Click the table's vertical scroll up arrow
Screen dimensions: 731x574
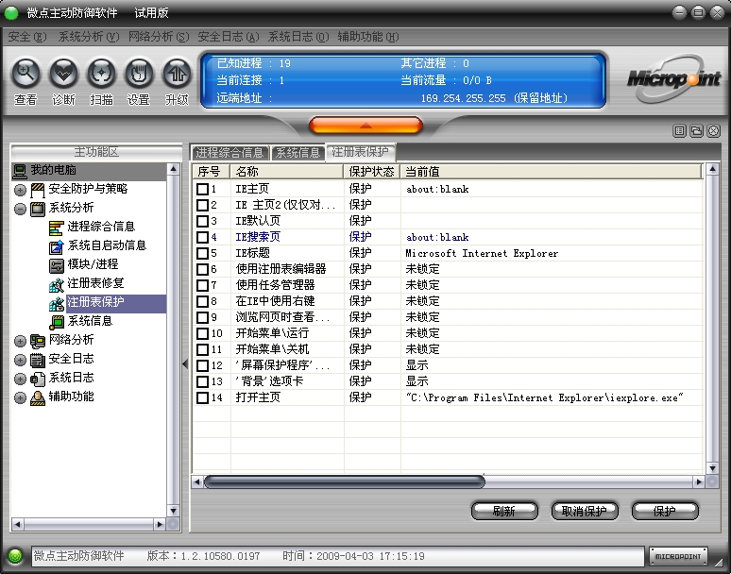712,169
